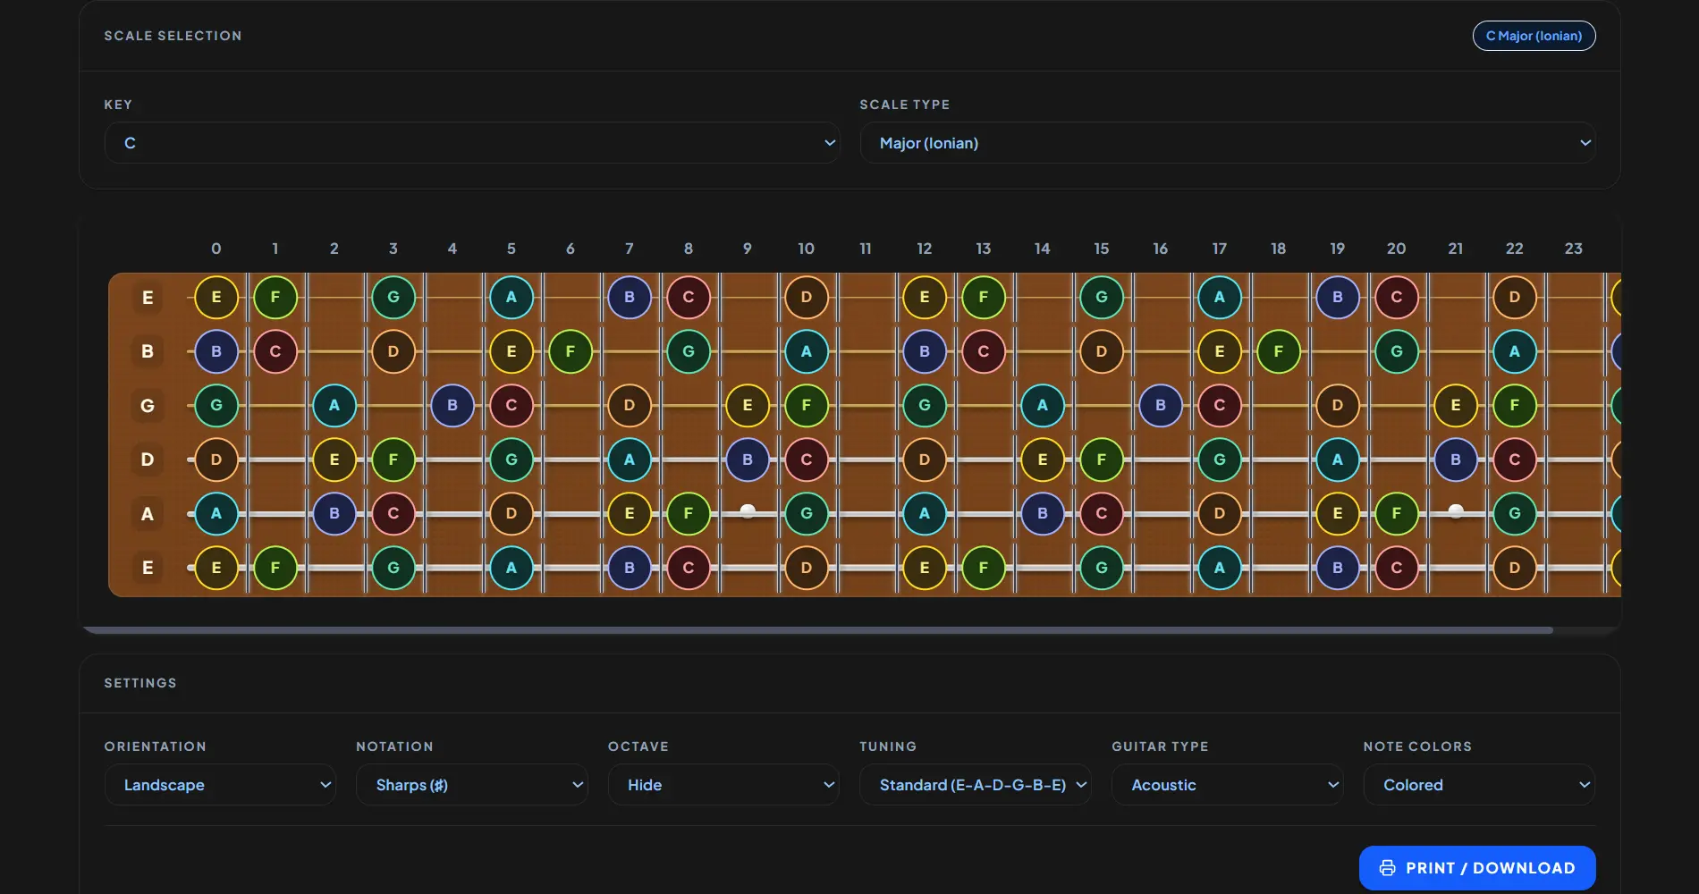Expand the Tuning dropdown showing Standard (E-A-D-G-B-E)

pyautogui.click(x=976, y=785)
